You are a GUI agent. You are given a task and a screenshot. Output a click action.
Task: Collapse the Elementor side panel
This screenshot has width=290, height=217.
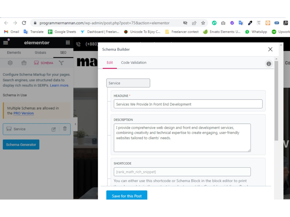coord(75,124)
